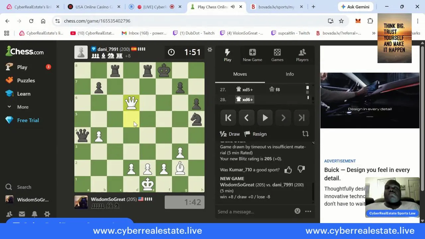Viewport: 425px width, 239px height.
Task: Open board settings gear beside the clock
Action: click(x=210, y=50)
